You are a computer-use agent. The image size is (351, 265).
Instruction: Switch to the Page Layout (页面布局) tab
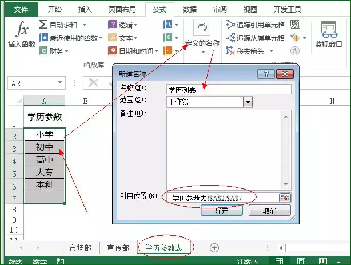[122, 9]
